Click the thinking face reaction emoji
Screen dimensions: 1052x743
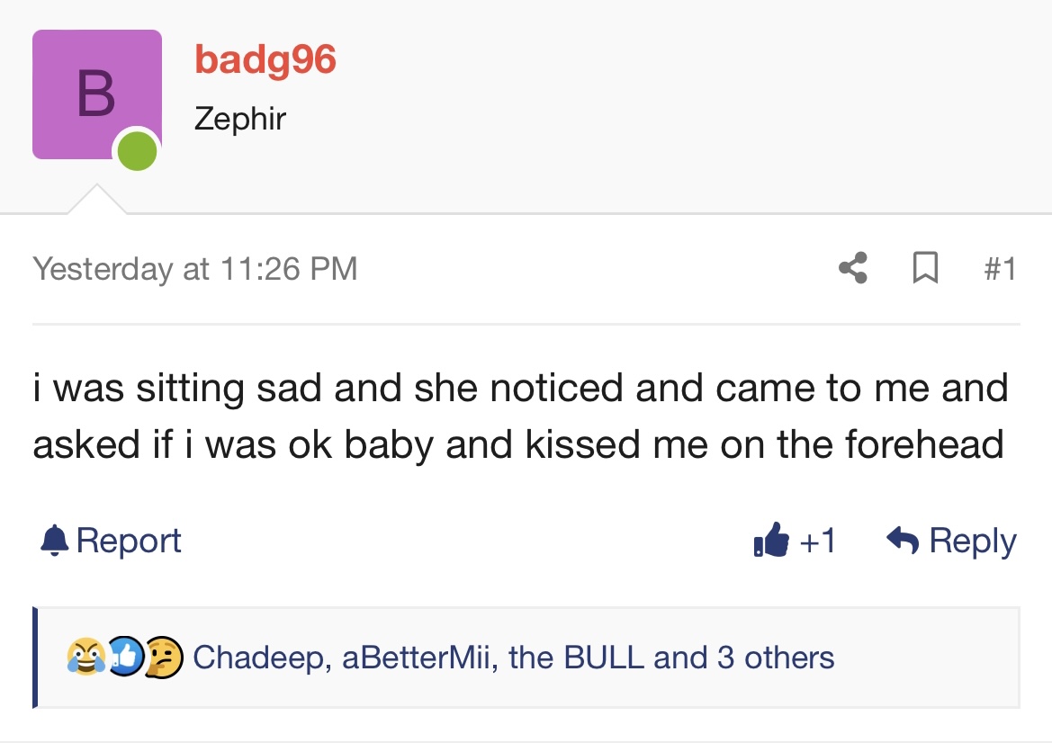tap(165, 657)
